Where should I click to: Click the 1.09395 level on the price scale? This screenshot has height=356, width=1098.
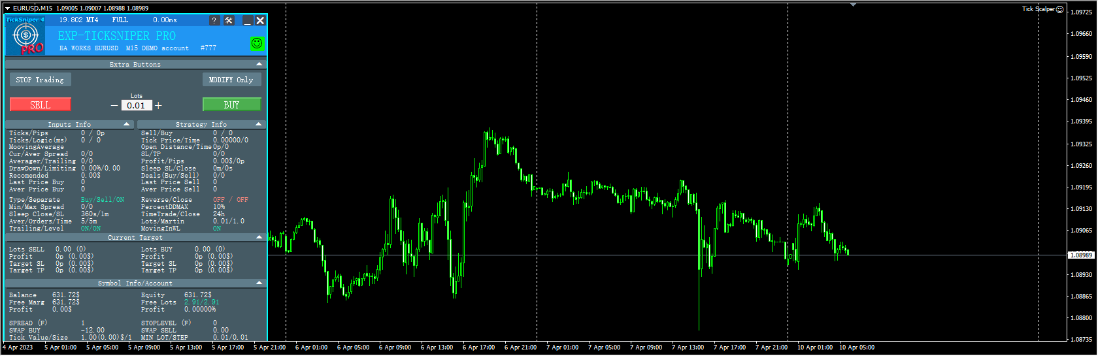[1082, 121]
